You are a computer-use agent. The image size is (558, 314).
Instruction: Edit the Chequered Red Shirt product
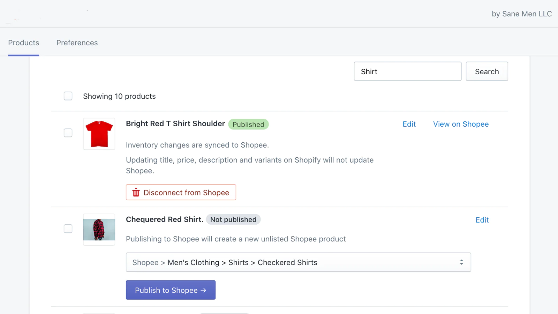tap(482, 220)
